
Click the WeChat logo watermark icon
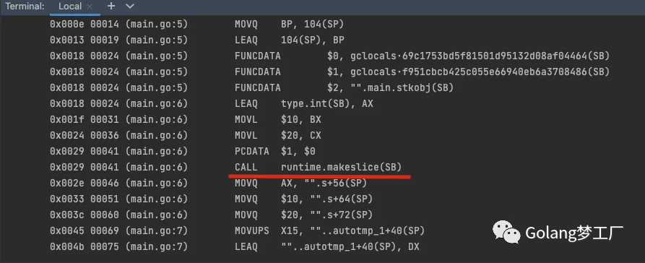507,233
